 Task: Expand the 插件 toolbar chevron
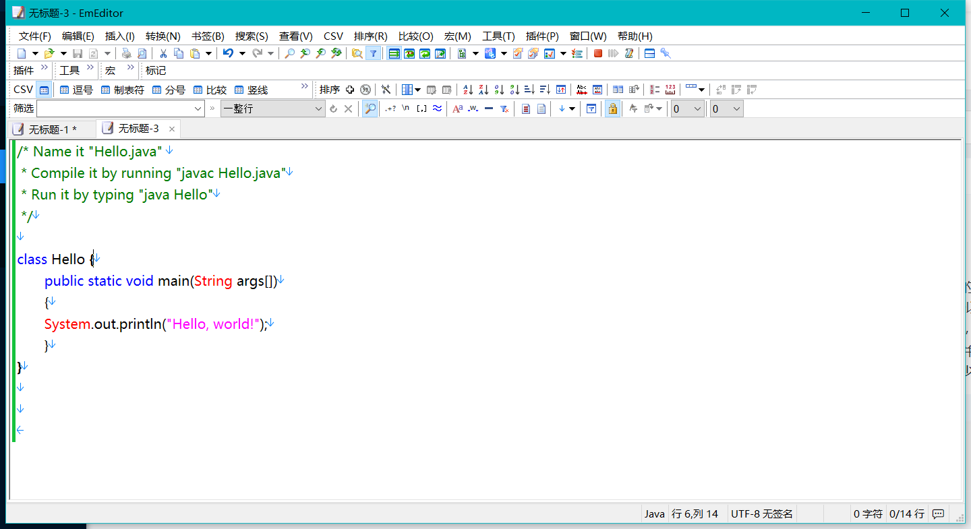tap(45, 68)
